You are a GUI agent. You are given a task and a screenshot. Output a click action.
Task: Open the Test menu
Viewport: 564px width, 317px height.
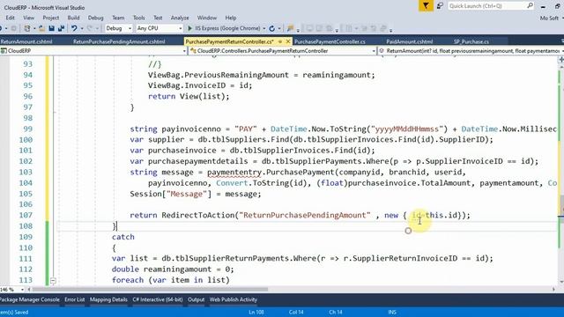158,18
